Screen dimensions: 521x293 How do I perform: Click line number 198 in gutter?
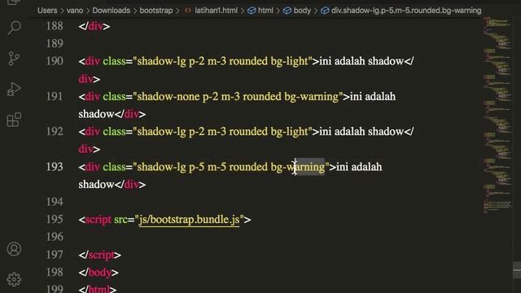(55, 273)
